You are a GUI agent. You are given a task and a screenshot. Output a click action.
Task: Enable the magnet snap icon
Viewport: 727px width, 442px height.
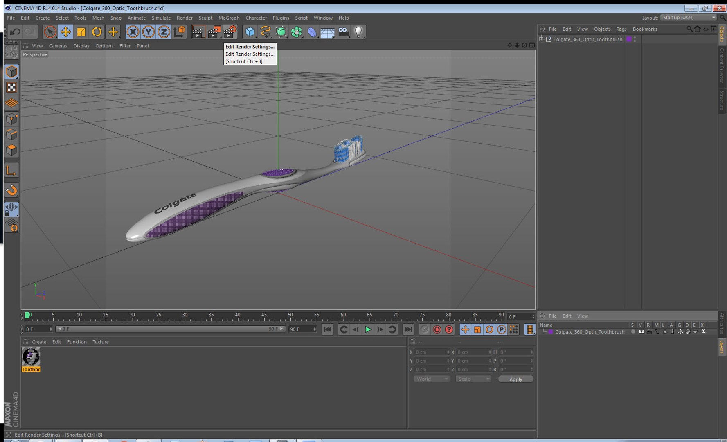[x=11, y=190]
